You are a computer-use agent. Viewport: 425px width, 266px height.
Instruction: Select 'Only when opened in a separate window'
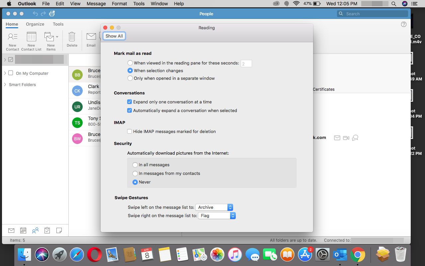click(130, 78)
